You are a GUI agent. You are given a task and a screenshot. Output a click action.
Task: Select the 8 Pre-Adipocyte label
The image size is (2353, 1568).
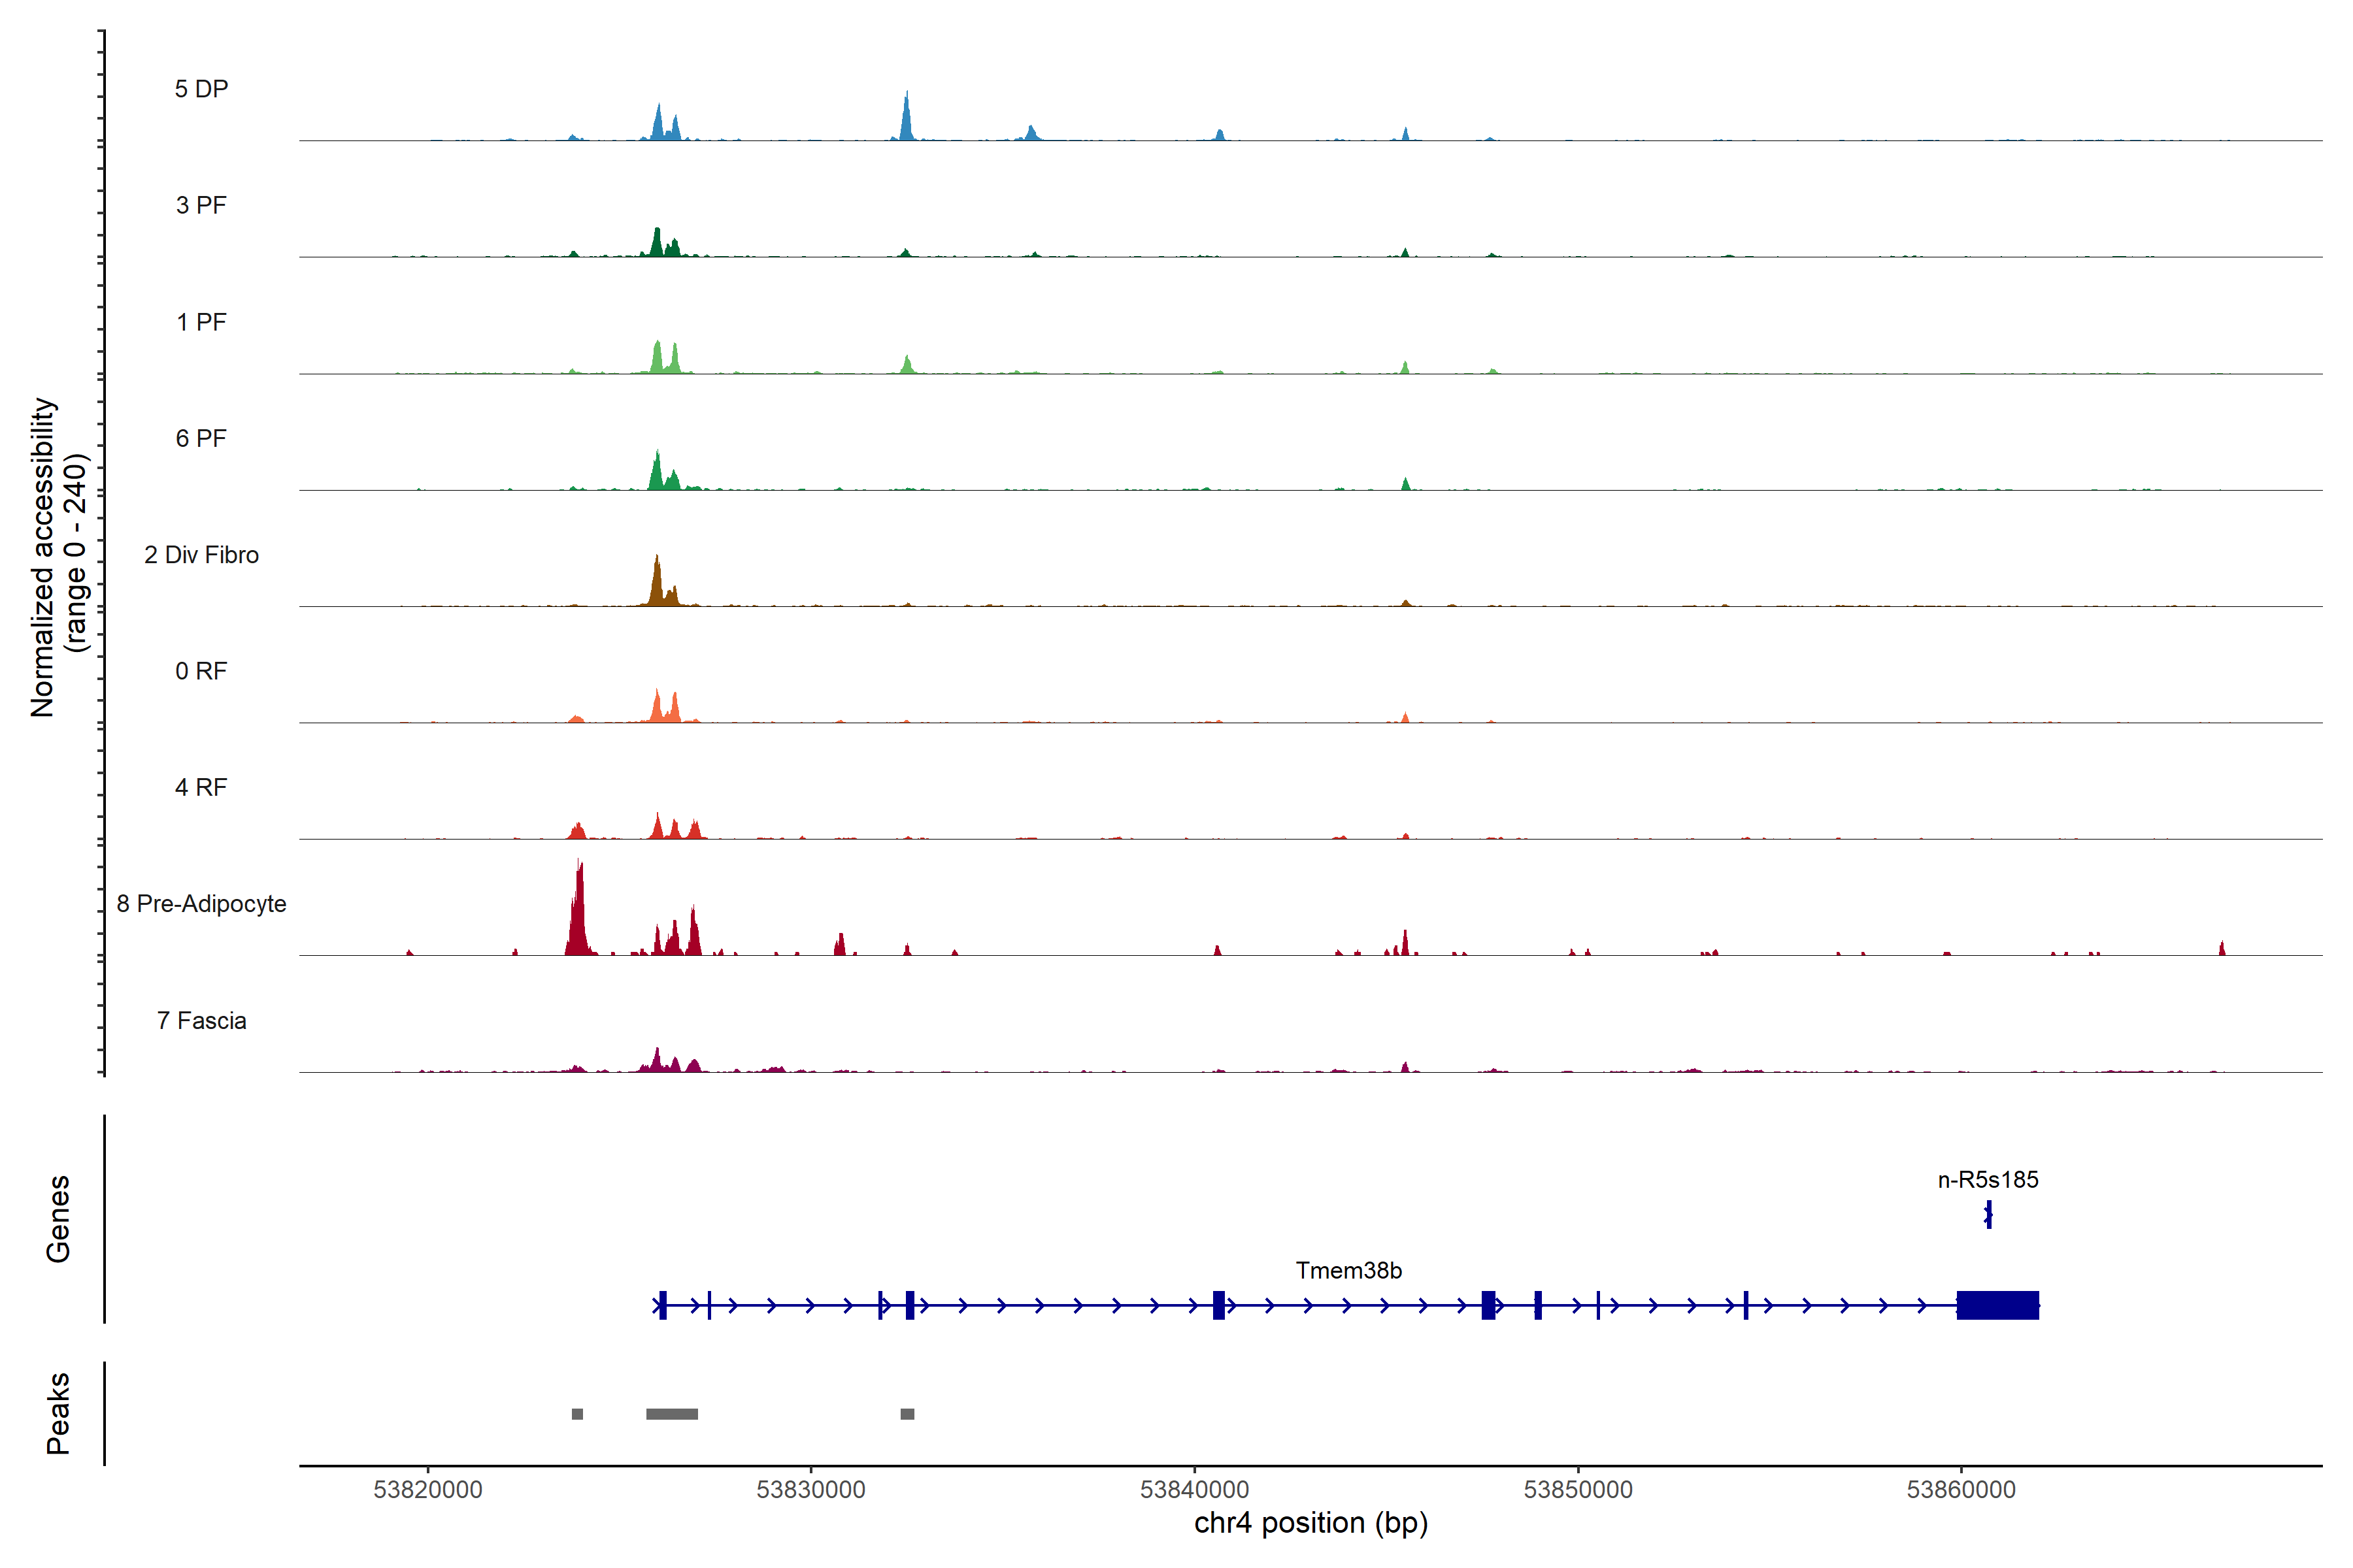pyautogui.click(x=201, y=904)
